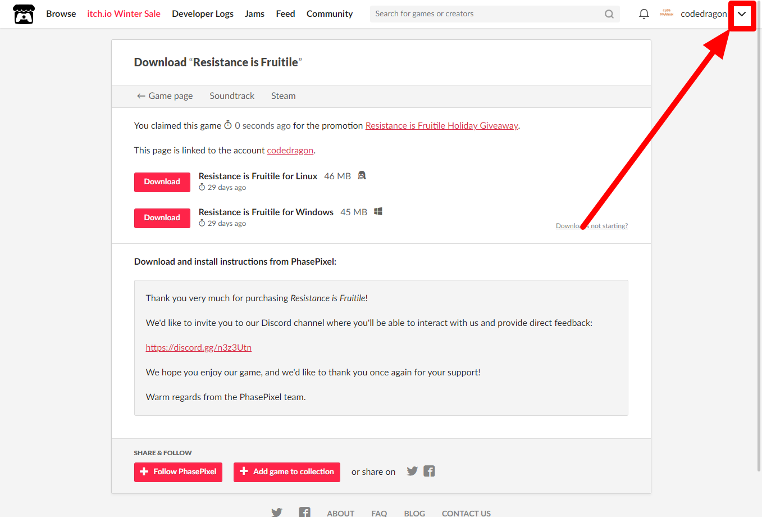
Task: Download Resistance is Fruitile for Linux
Action: tap(162, 182)
